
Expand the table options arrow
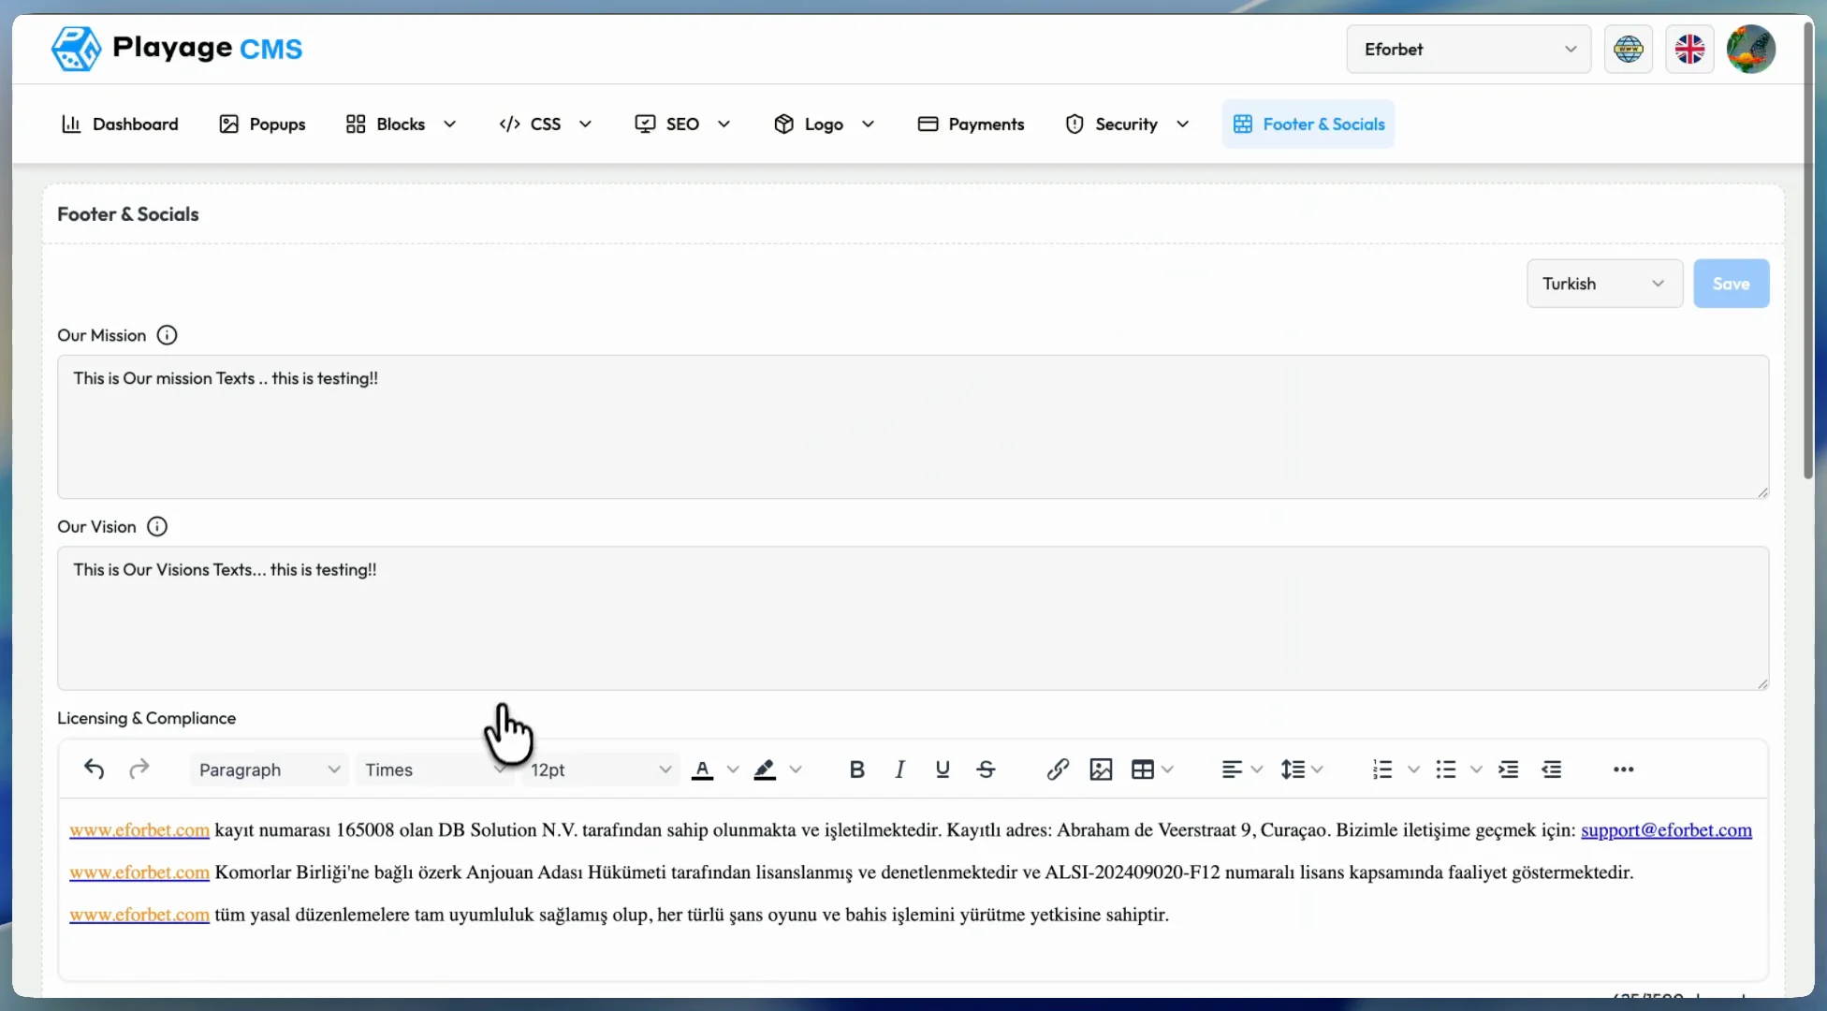click(1167, 769)
